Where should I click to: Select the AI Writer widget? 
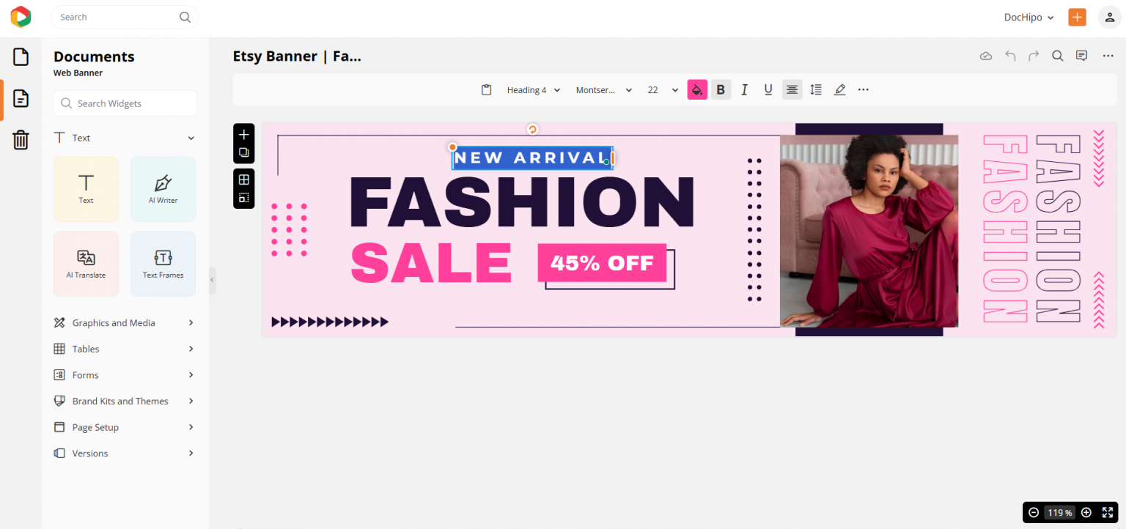pyautogui.click(x=163, y=189)
